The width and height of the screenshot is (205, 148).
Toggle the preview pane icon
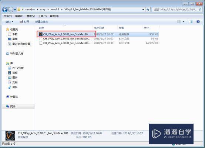pyautogui.click(x=190, y=21)
